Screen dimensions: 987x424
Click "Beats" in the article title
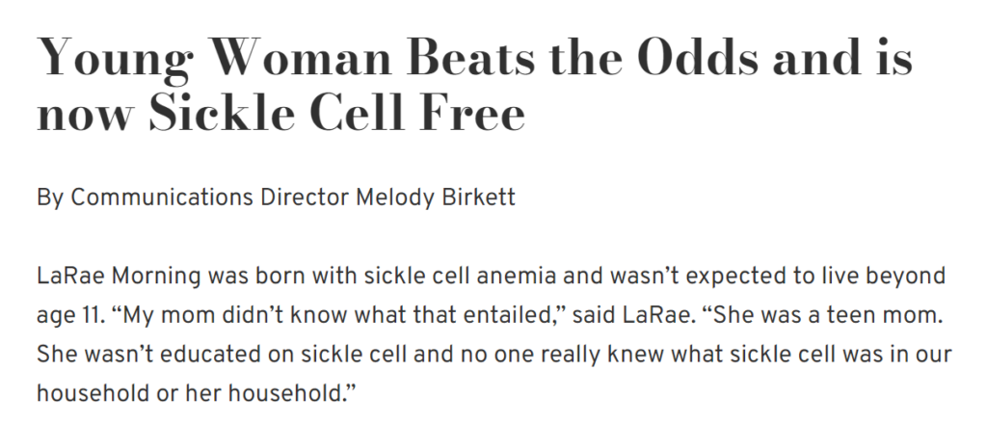click(x=472, y=57)
